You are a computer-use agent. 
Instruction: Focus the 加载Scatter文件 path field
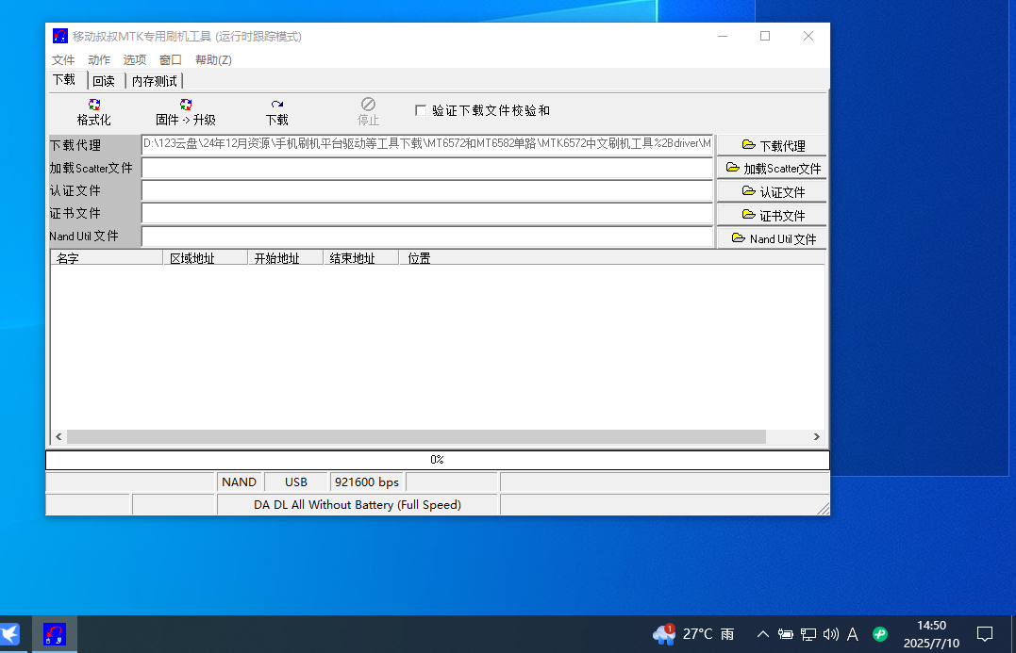[427, 169]
